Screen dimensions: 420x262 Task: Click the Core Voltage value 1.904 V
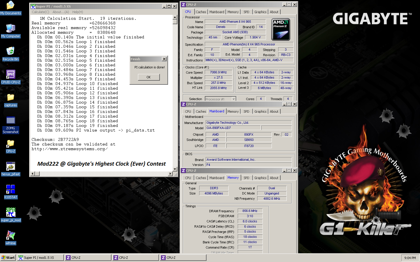(255, 37)
